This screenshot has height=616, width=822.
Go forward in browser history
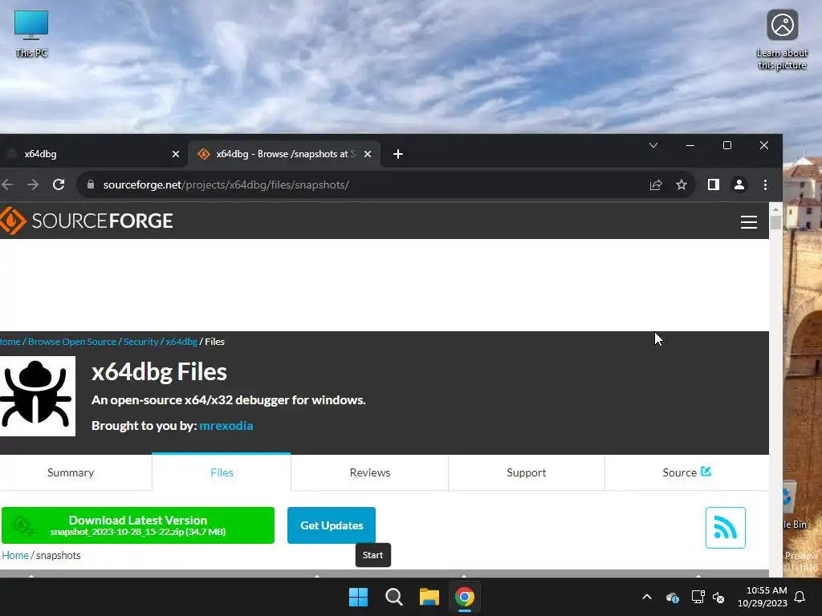[32, 184]
